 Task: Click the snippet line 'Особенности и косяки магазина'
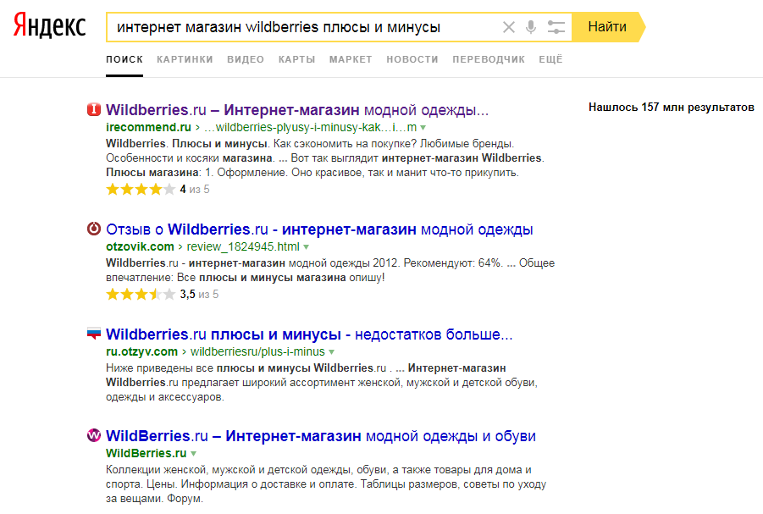click(190, 158)
